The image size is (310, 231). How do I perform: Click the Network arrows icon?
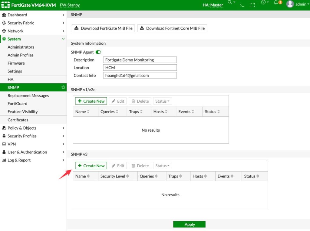click(x=4, y=31)
